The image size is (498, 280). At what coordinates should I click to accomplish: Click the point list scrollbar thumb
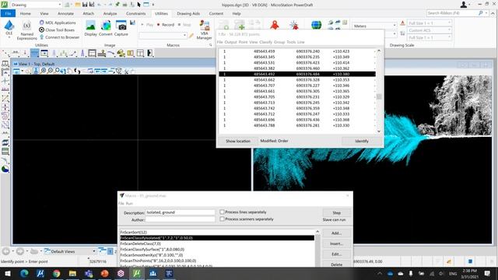coord(379,96)
